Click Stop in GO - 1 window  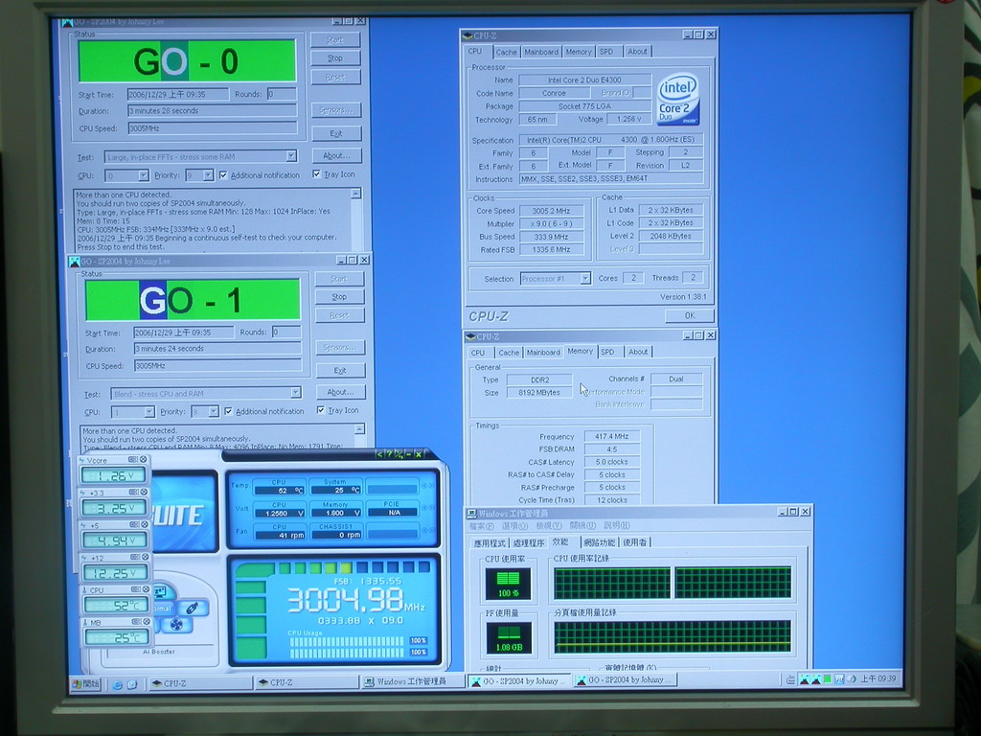(340, 297)
